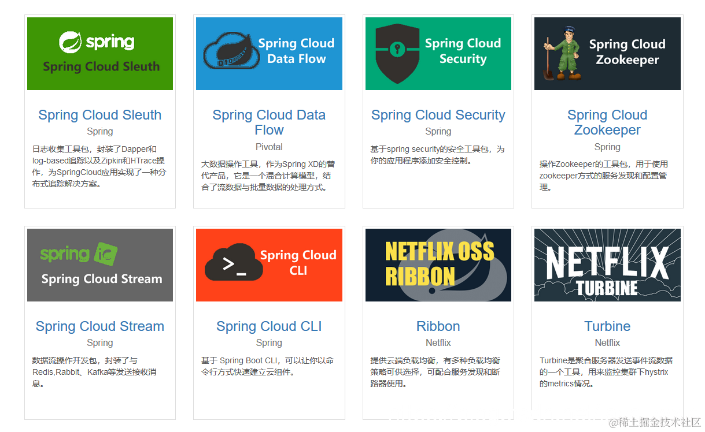Click the Zookeeper service discovery description
Screen dimensions: 705x432
[604, 176]
